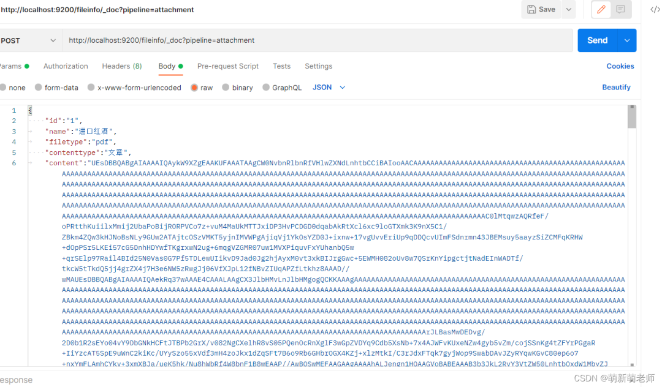Click the orange pencil edit icon

pos(600,10)
